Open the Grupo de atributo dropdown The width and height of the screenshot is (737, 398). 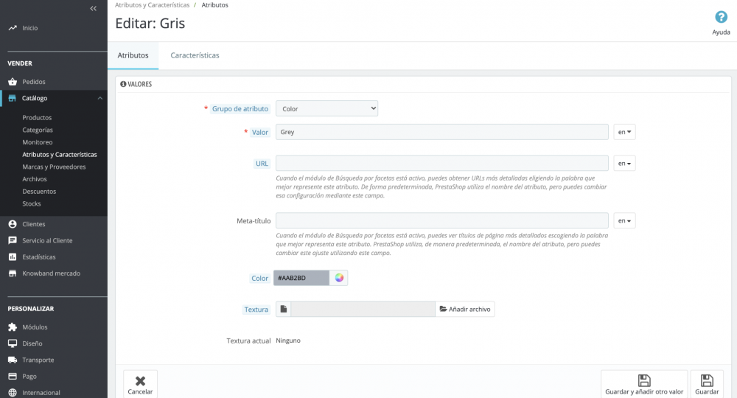(x=326, y=108)
